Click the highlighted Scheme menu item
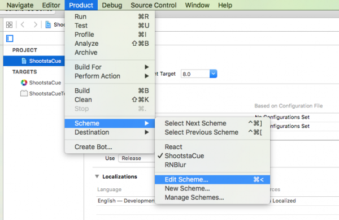 [110, 123]
